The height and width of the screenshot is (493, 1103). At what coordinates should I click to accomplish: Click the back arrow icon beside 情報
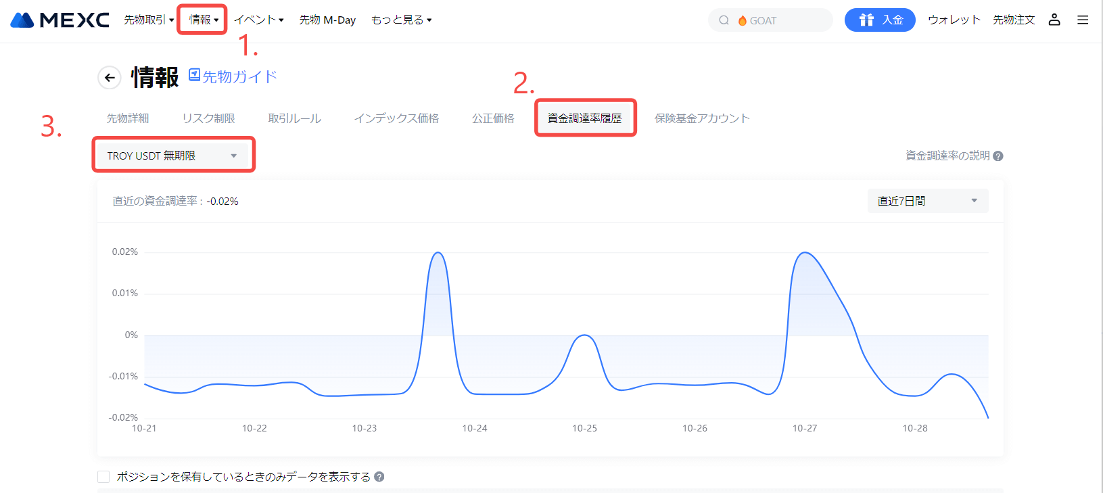[x=110, y=78]
